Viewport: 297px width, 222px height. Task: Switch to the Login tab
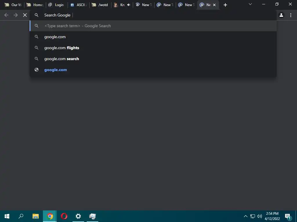(x=57, y=5)
